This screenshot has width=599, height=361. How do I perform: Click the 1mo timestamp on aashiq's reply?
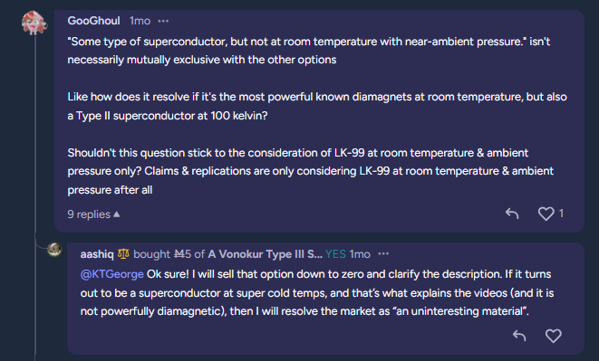pos(360,253)
